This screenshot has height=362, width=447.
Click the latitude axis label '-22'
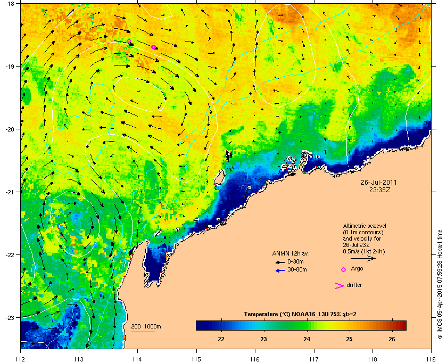(10, 254)
